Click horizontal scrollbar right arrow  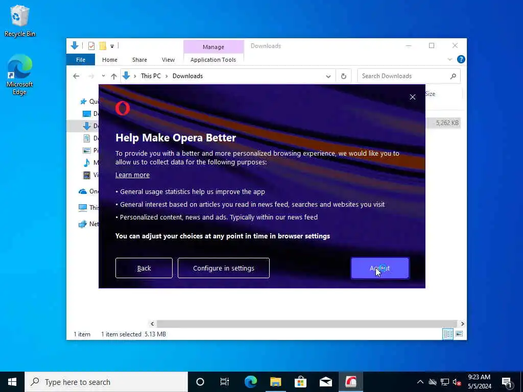pyautogui.click(x=462, y=324)
